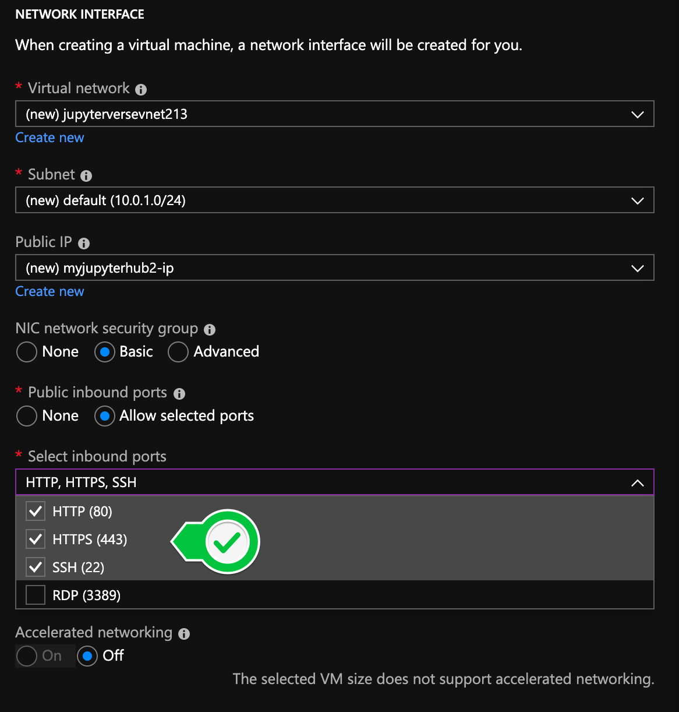The height and width of the screenshot is (712, 679).
Task: Click info icon next to Public IP
Action: coord(84,243)
